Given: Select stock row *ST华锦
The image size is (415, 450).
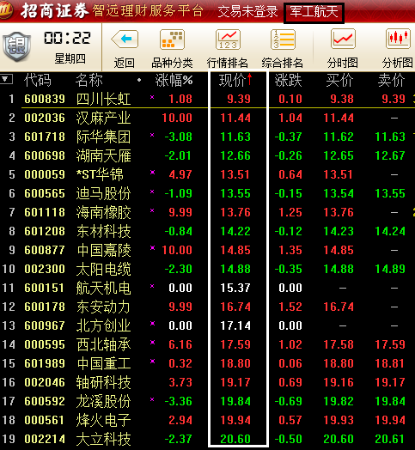Looking at the screenshot, I should point(207,174).
